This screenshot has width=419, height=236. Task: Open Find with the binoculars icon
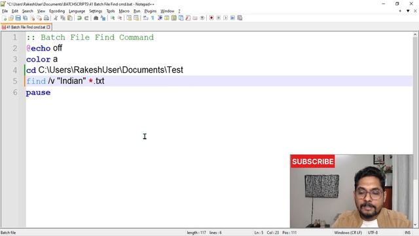[x=96, y=18]
